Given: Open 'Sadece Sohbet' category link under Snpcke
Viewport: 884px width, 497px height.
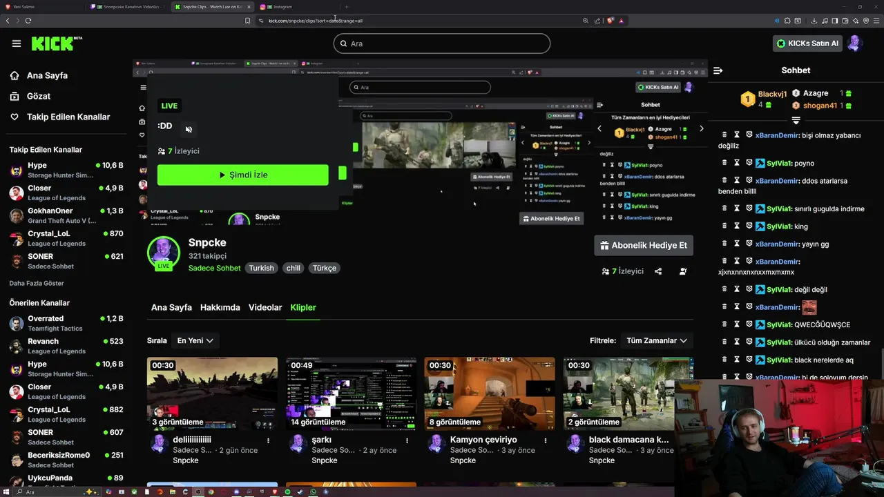Looking at the screenshot, I should coord(215,268).
